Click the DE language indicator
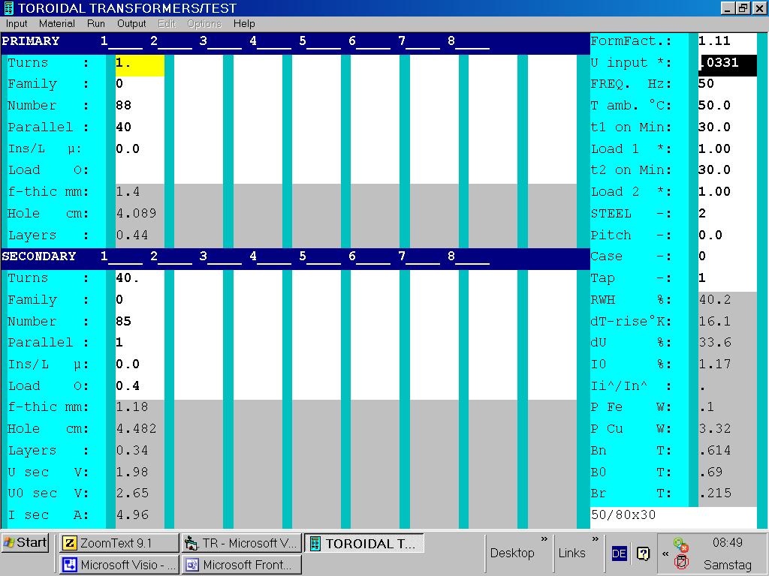The height and width of the screenshot is (576, 769). point(619,553)
